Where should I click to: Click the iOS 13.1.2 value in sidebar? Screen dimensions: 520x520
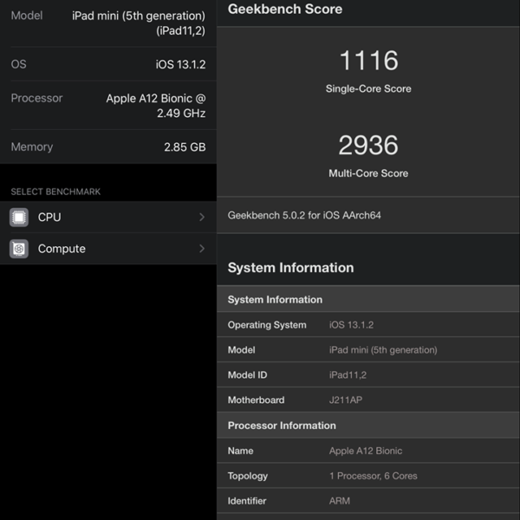(x=180, y=65)
